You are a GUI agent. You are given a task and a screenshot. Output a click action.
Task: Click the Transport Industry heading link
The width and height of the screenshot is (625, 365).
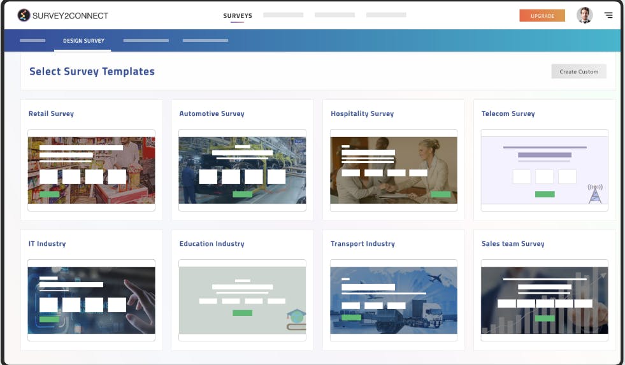coord(363,243)
